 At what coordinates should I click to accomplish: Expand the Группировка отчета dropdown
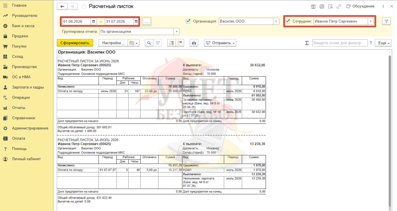[177, 31]
